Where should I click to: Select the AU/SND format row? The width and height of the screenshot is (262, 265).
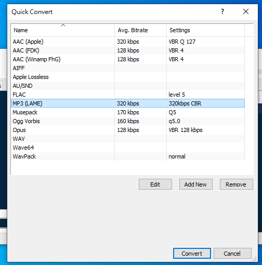pyautogui.click(x=128, y=86)
